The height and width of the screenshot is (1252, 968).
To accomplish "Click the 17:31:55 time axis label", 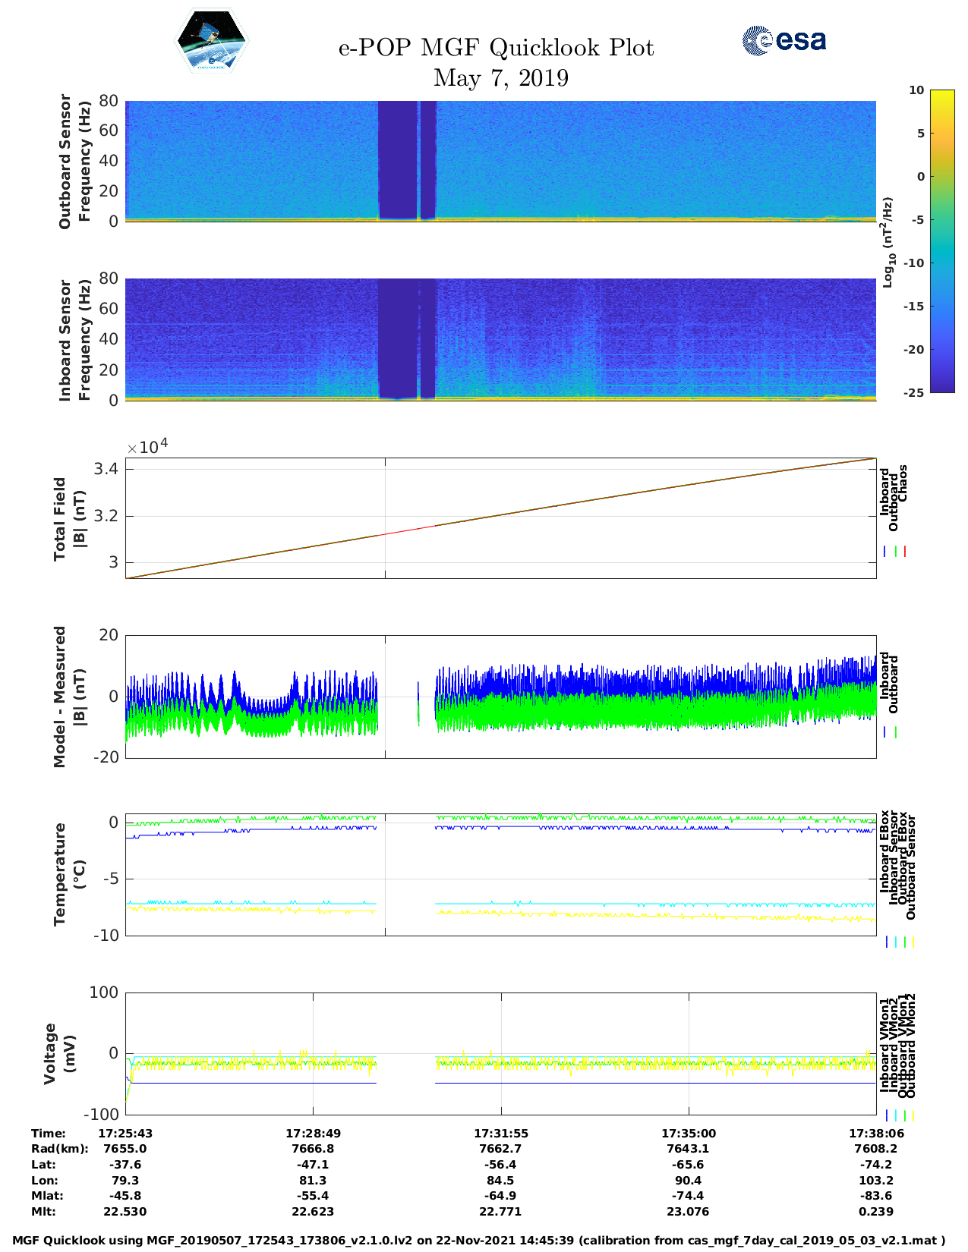I will pos(500,1133).
